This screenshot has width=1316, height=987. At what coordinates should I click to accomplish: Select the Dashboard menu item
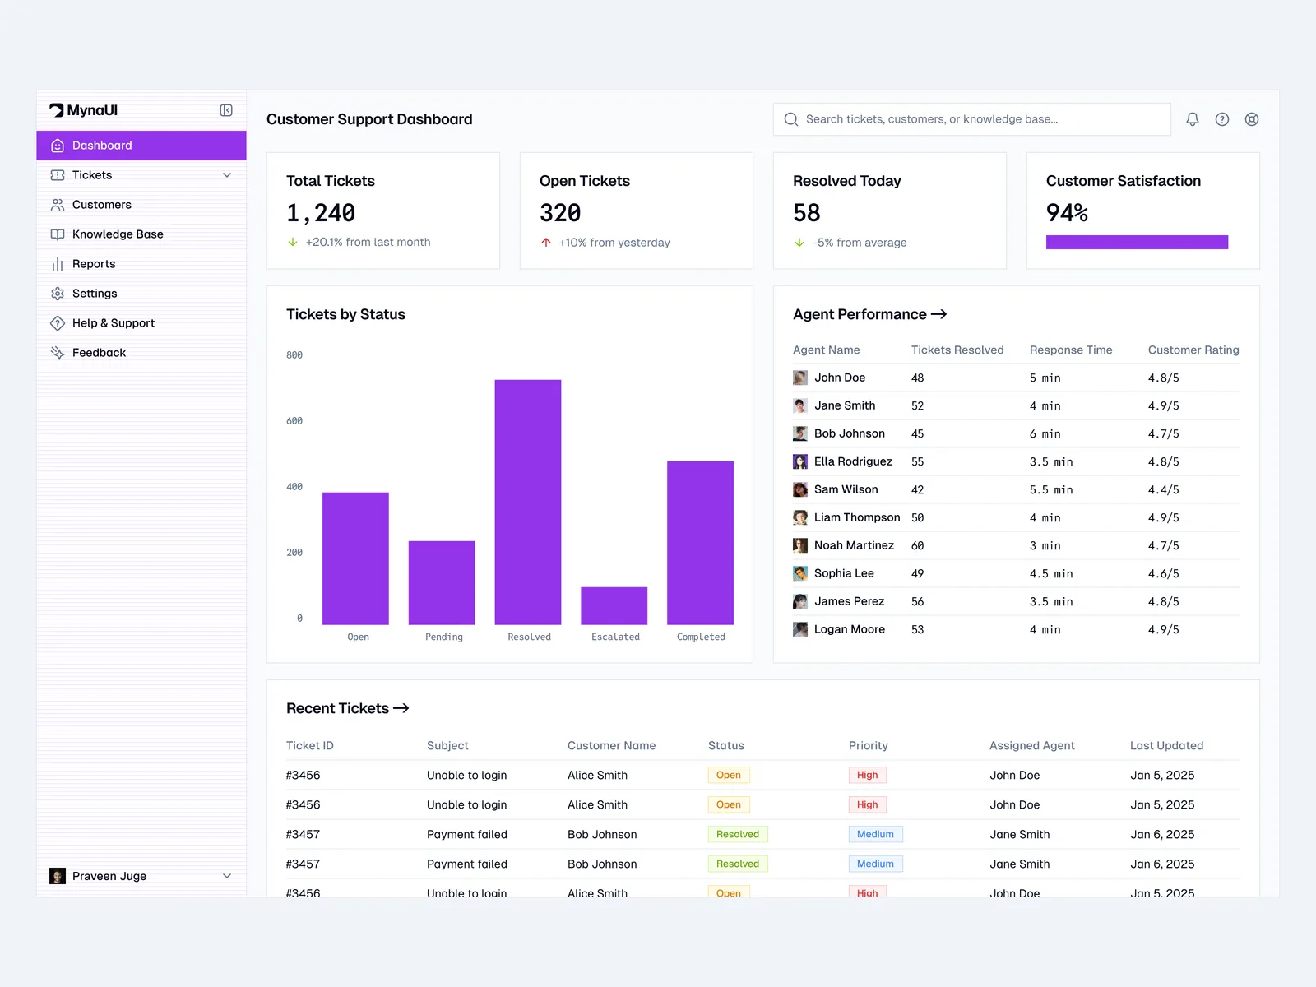tap(141, 146)
